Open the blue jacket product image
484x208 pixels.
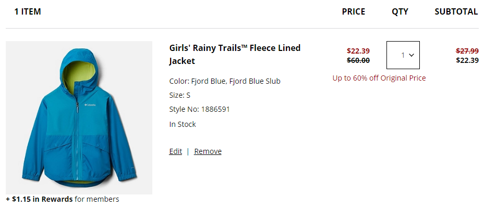tap(79, 118)
